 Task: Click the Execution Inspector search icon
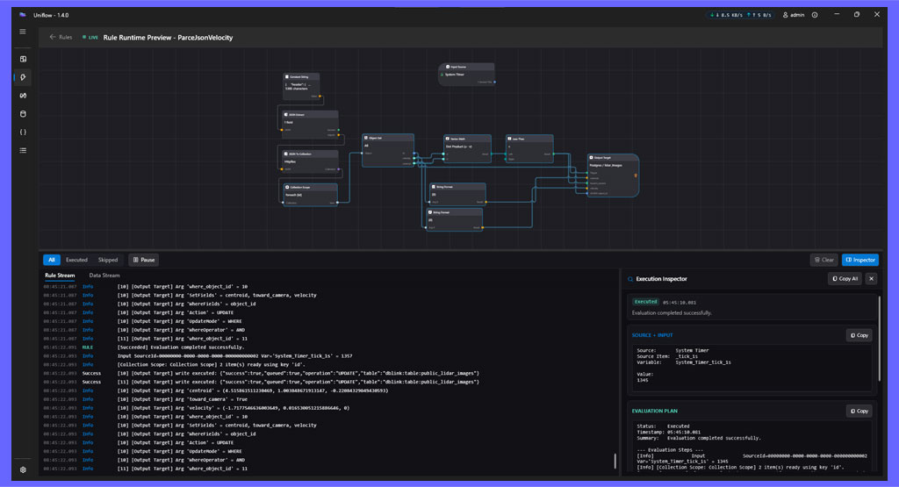(630, 279)
